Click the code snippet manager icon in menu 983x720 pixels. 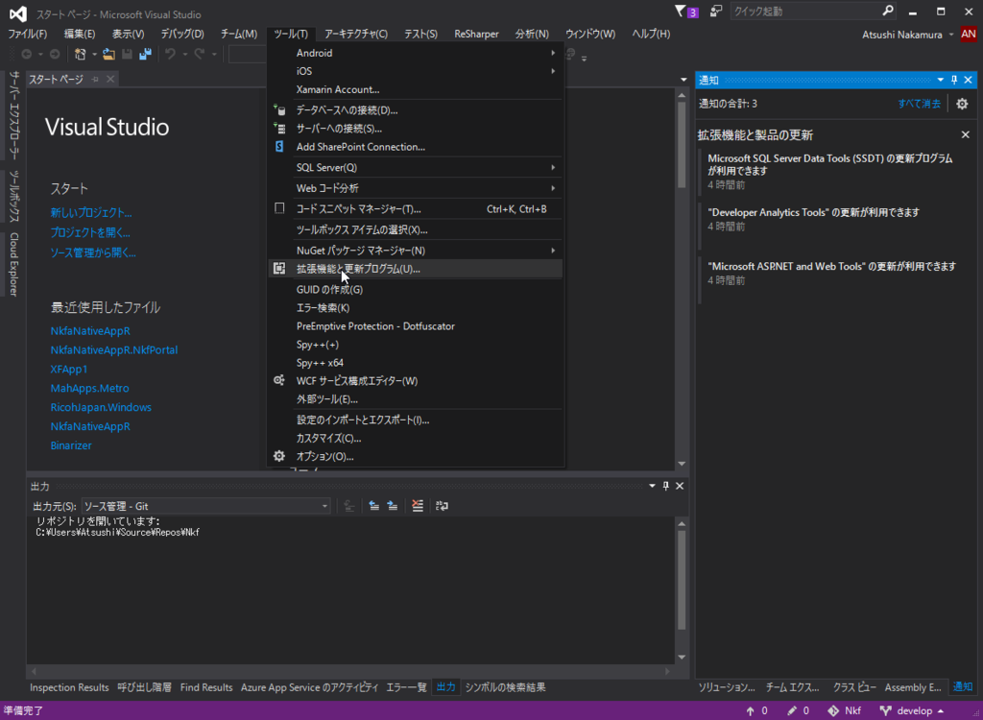279,208
